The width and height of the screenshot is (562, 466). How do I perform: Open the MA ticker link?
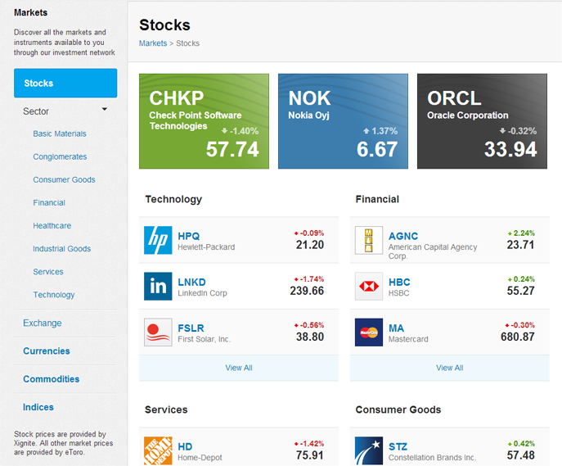[396, 328]
